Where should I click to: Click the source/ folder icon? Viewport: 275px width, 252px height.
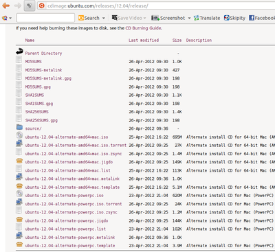click(19, 127)
